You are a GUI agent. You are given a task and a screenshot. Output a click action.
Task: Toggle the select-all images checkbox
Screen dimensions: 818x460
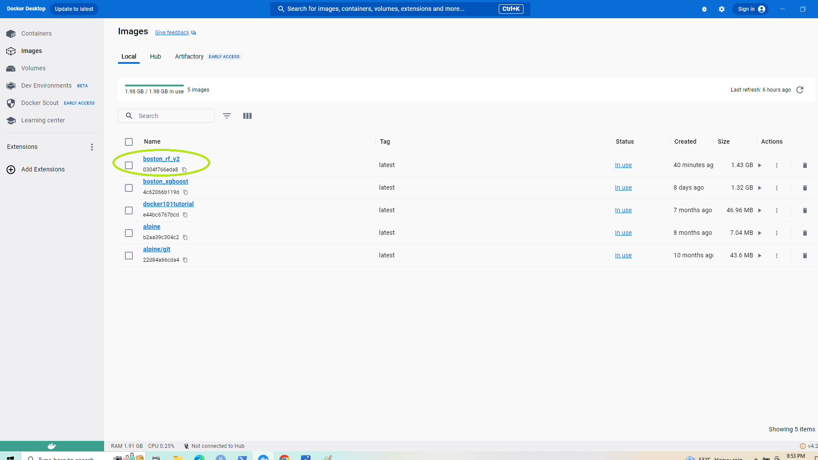pos(129,142)
